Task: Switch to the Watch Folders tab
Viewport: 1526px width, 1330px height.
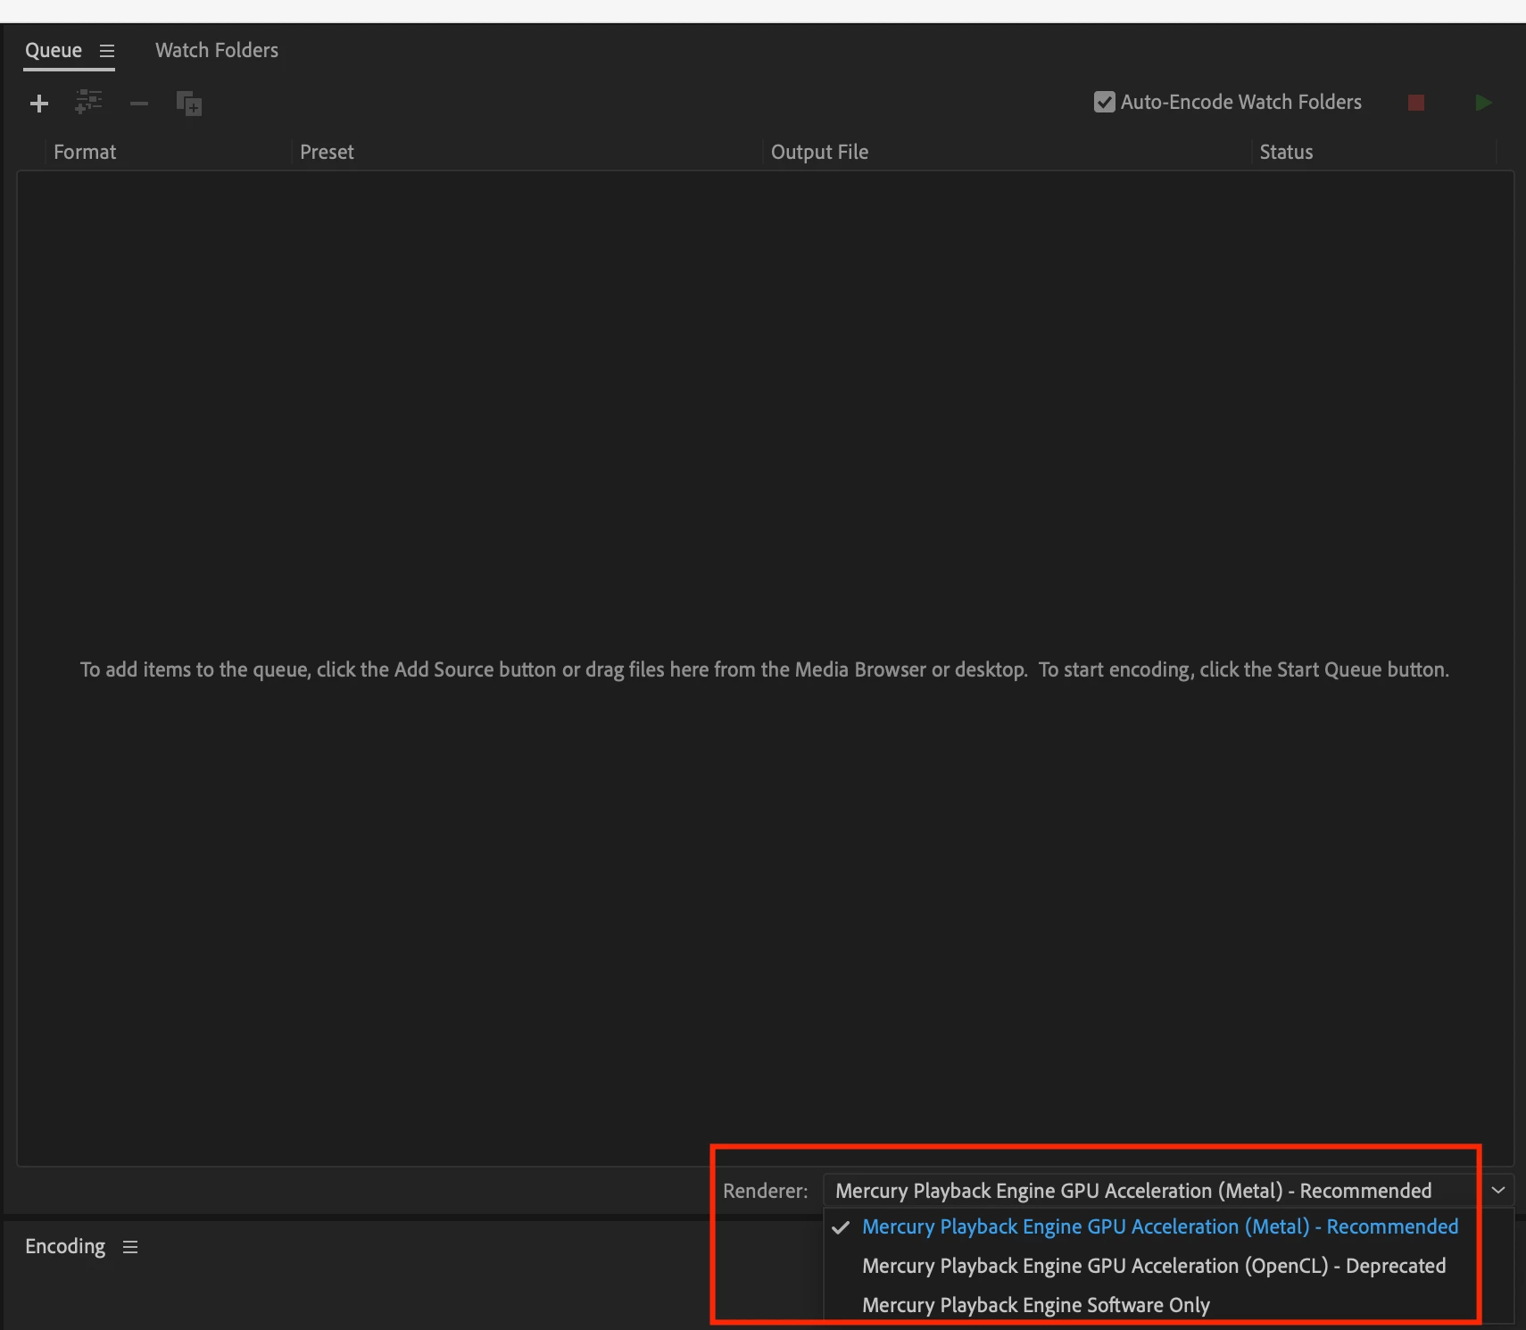Action: coord(217,50)
